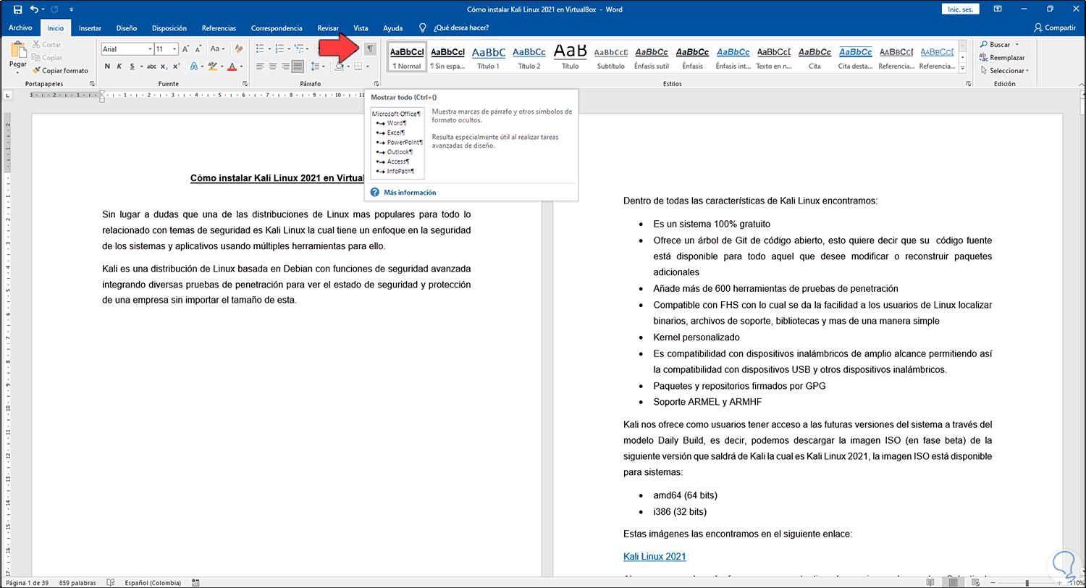Open the text highlight color button
This screenshot has height=588, width=1086.
[x=214, y=67]
